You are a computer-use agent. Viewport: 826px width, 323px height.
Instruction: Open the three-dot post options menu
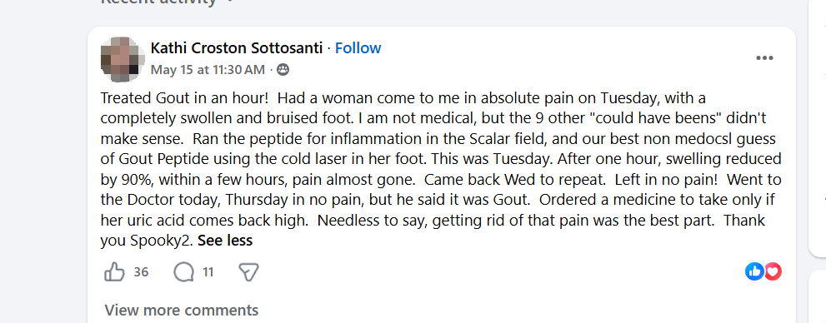coord(764,58)
